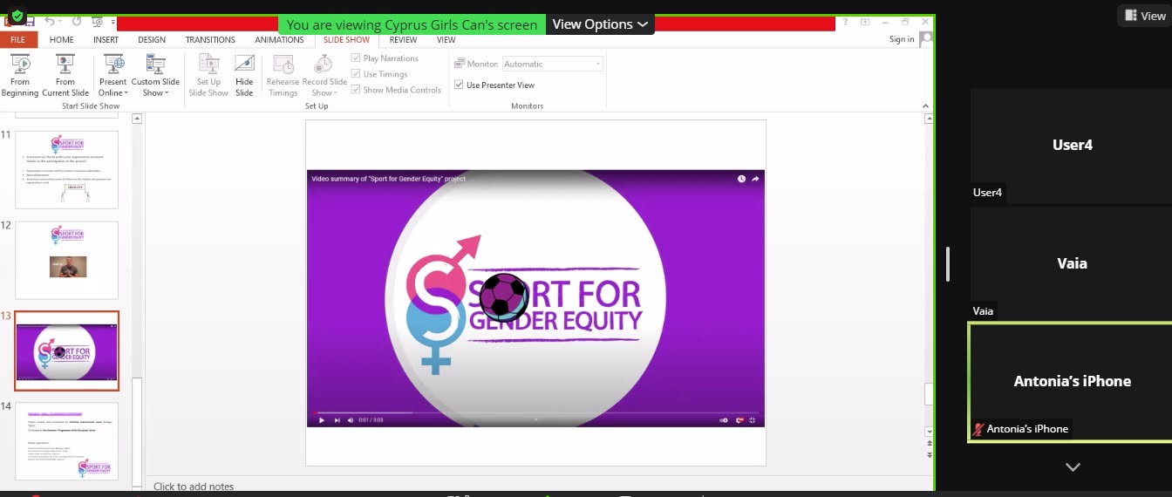The height and width of the screenshot is (497, 1172).
Task: Toggle Show Media Controls checkbox
Action: [x=356, y=90]
